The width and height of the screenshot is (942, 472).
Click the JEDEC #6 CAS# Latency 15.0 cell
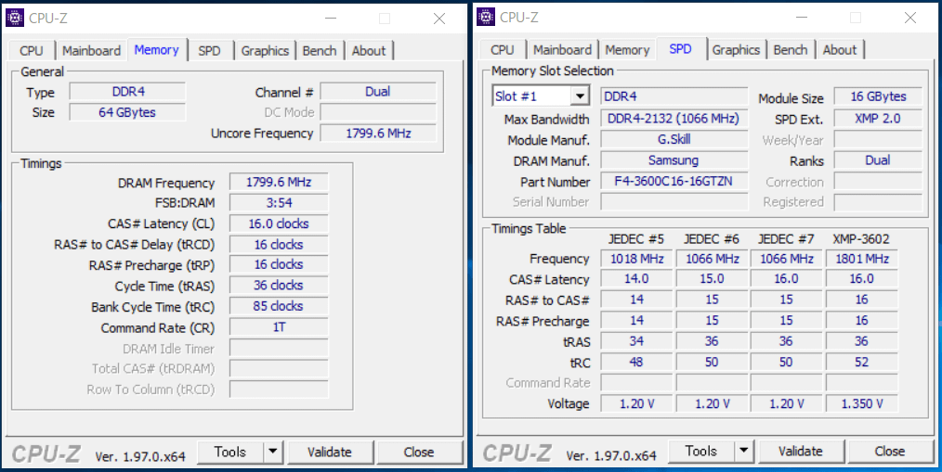[712, 279]
